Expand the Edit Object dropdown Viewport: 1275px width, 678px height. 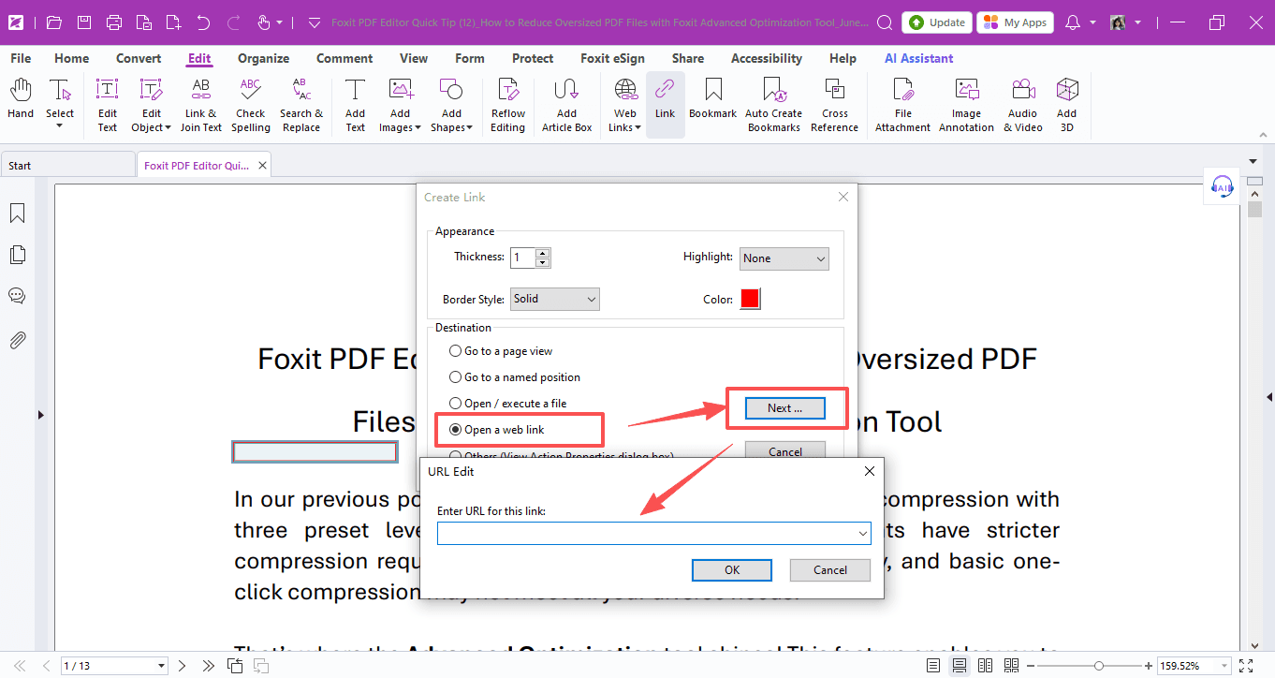tap(168, 128)
